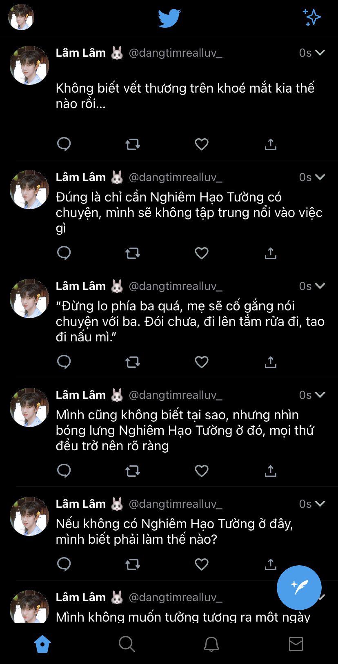Like the 'Đừng lo phía ba quá' tweet
Viewport: 338px width, 664px height.
tap(202, 362)
